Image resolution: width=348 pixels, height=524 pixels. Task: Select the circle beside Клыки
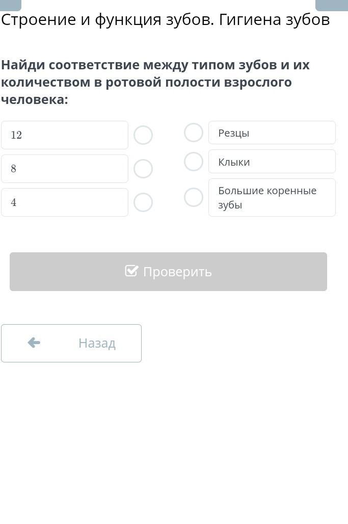click(194, 162)
